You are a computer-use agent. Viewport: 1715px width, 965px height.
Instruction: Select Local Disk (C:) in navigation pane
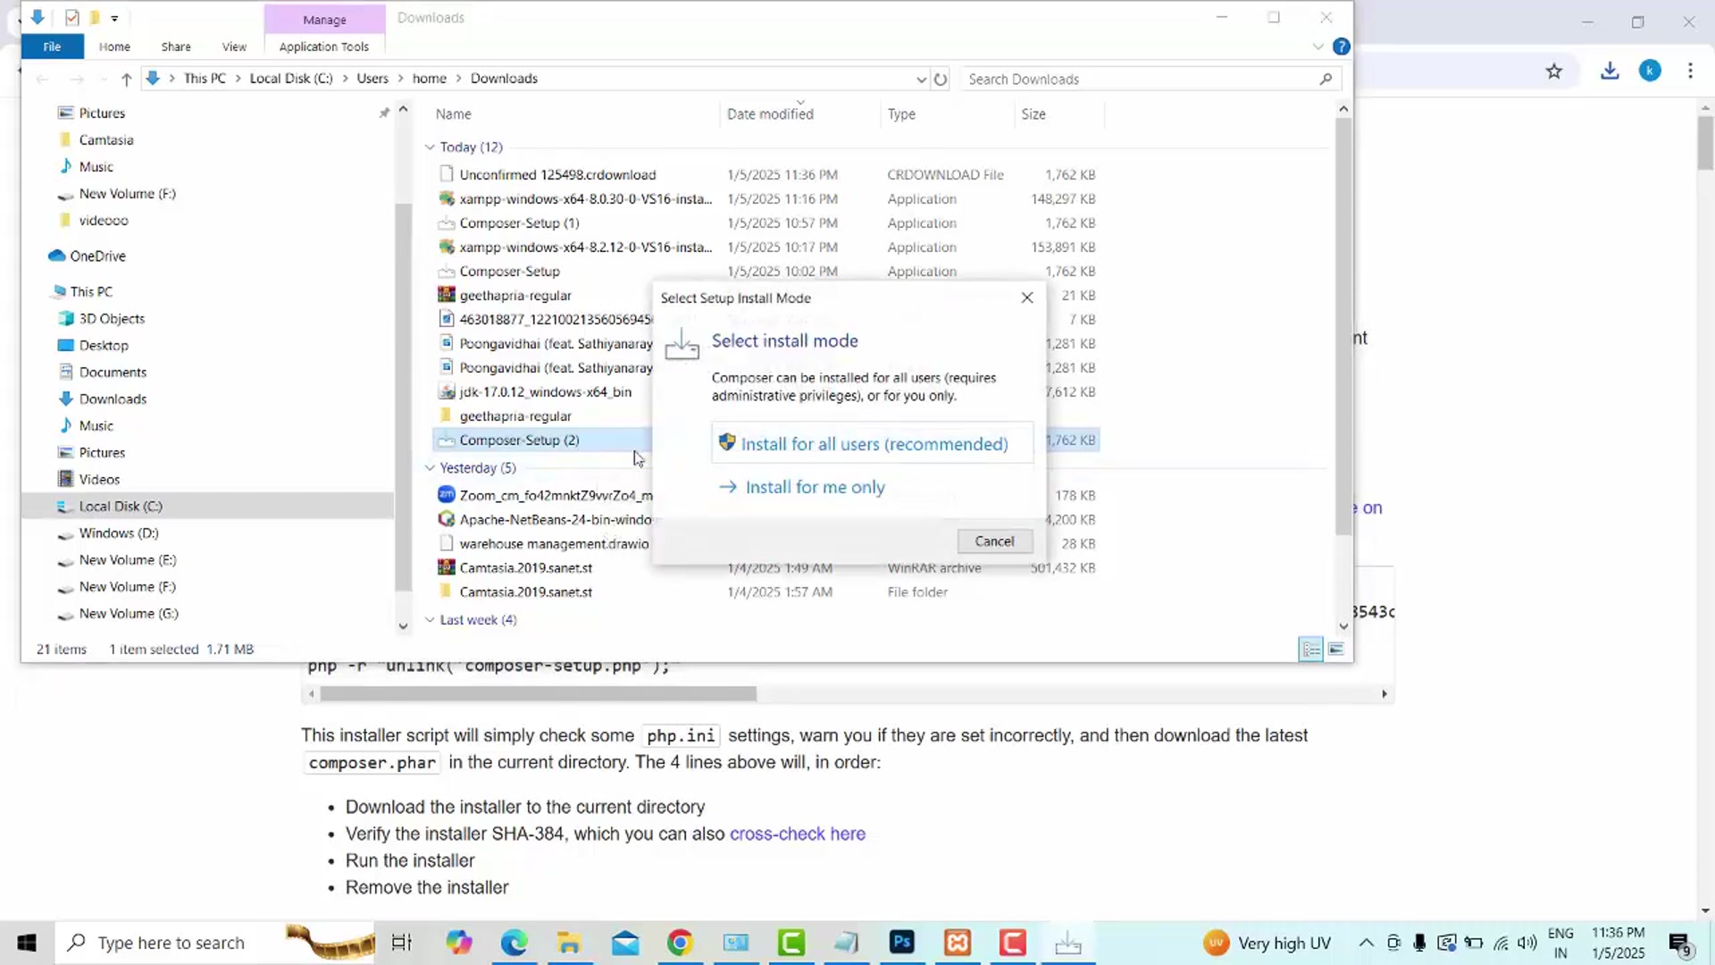pyautogui.click(x=120, y=507)
